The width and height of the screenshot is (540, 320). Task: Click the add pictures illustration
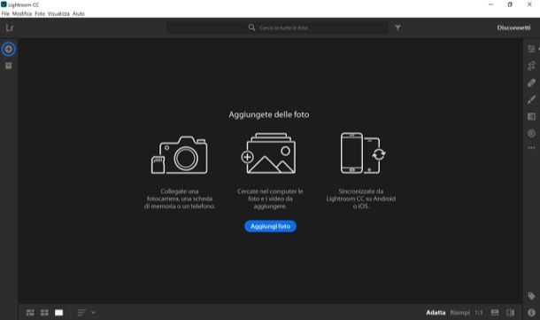[268, 153]
